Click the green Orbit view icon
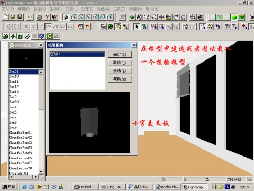Image resolution: width=254 pixels, height=191 pixels. pyautogui.click(x=132, y=17)
